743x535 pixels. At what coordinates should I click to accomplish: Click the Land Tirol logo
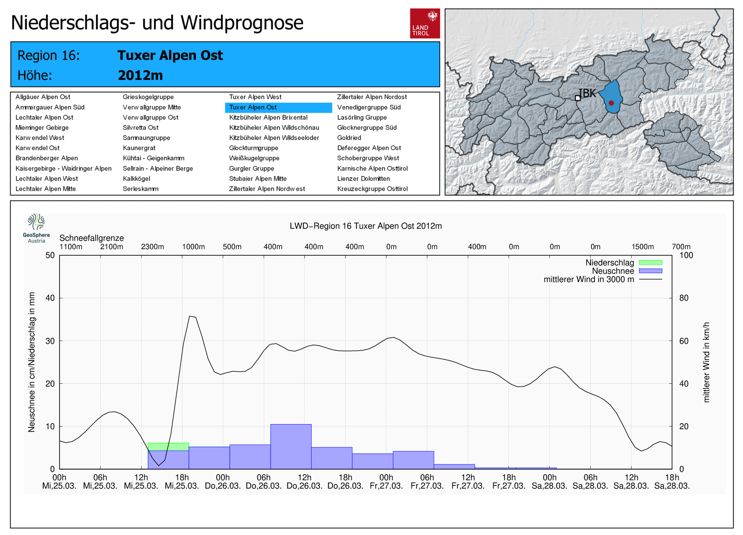click(x=424, y=23)
